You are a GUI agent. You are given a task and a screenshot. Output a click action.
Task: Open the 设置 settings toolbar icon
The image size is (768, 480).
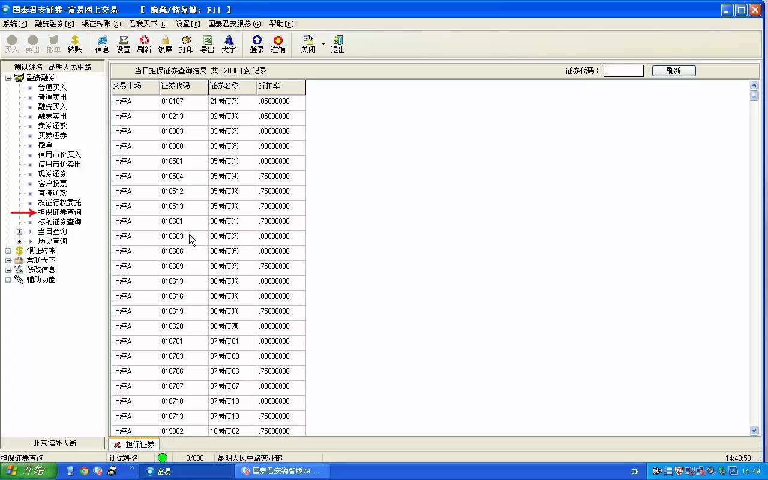click(123, 44)
